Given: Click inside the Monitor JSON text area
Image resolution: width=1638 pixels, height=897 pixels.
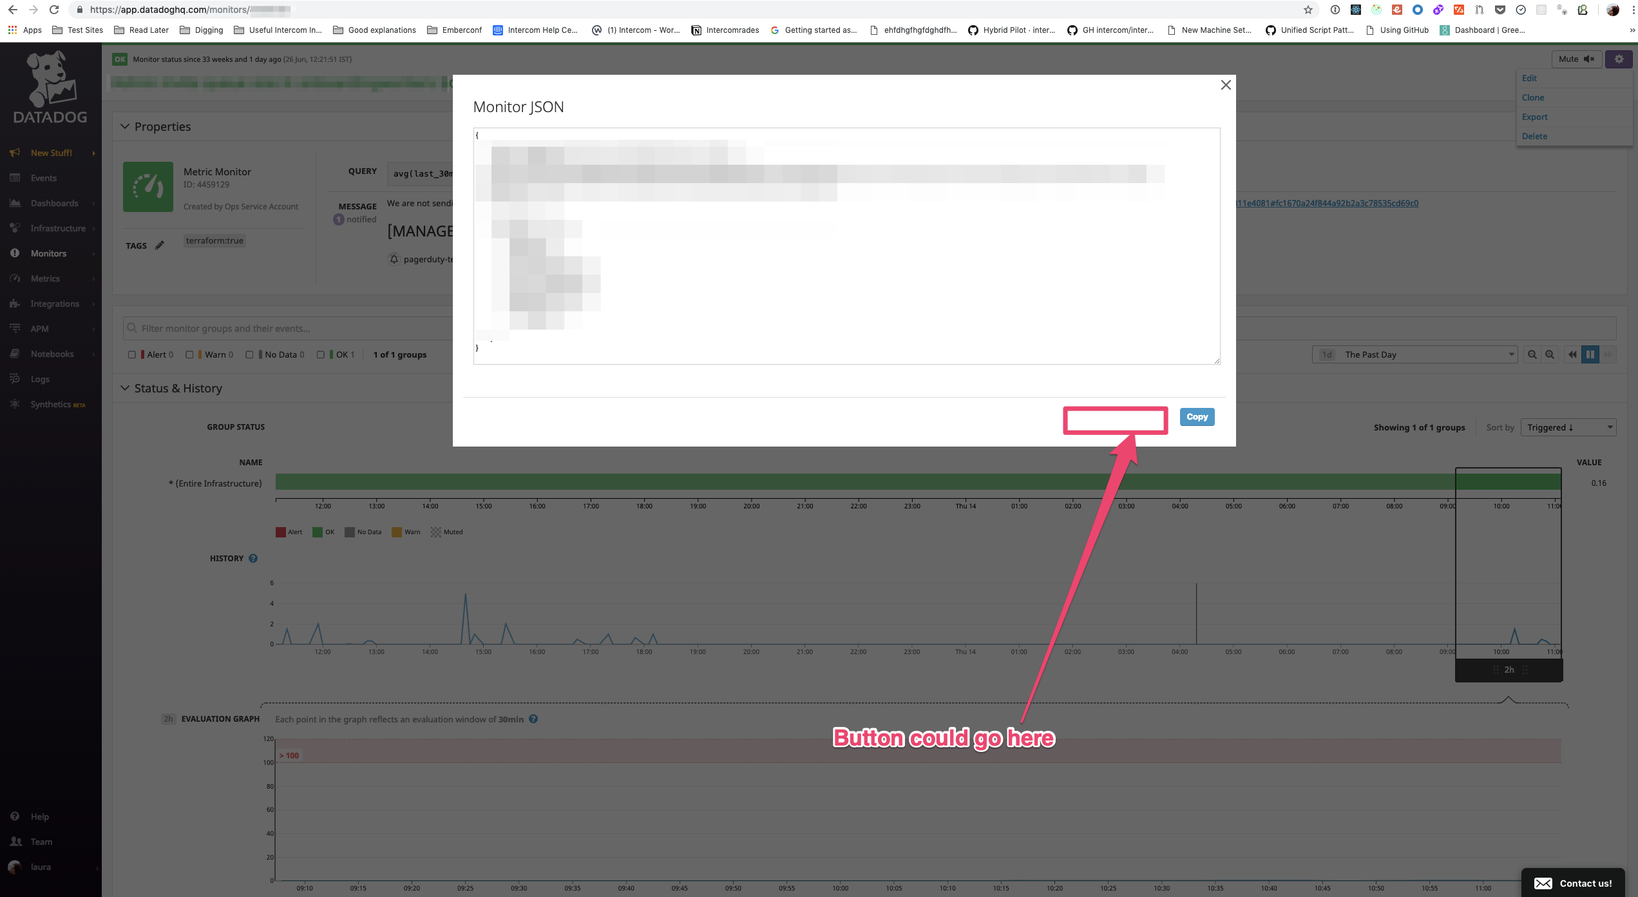Looking at the screenshot, I should pos(846,246).
